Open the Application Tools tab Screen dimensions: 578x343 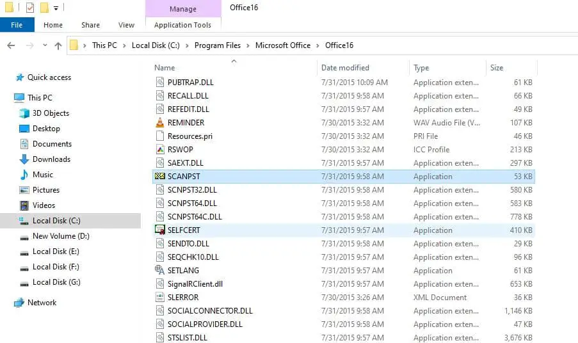[x=183, y=25]
